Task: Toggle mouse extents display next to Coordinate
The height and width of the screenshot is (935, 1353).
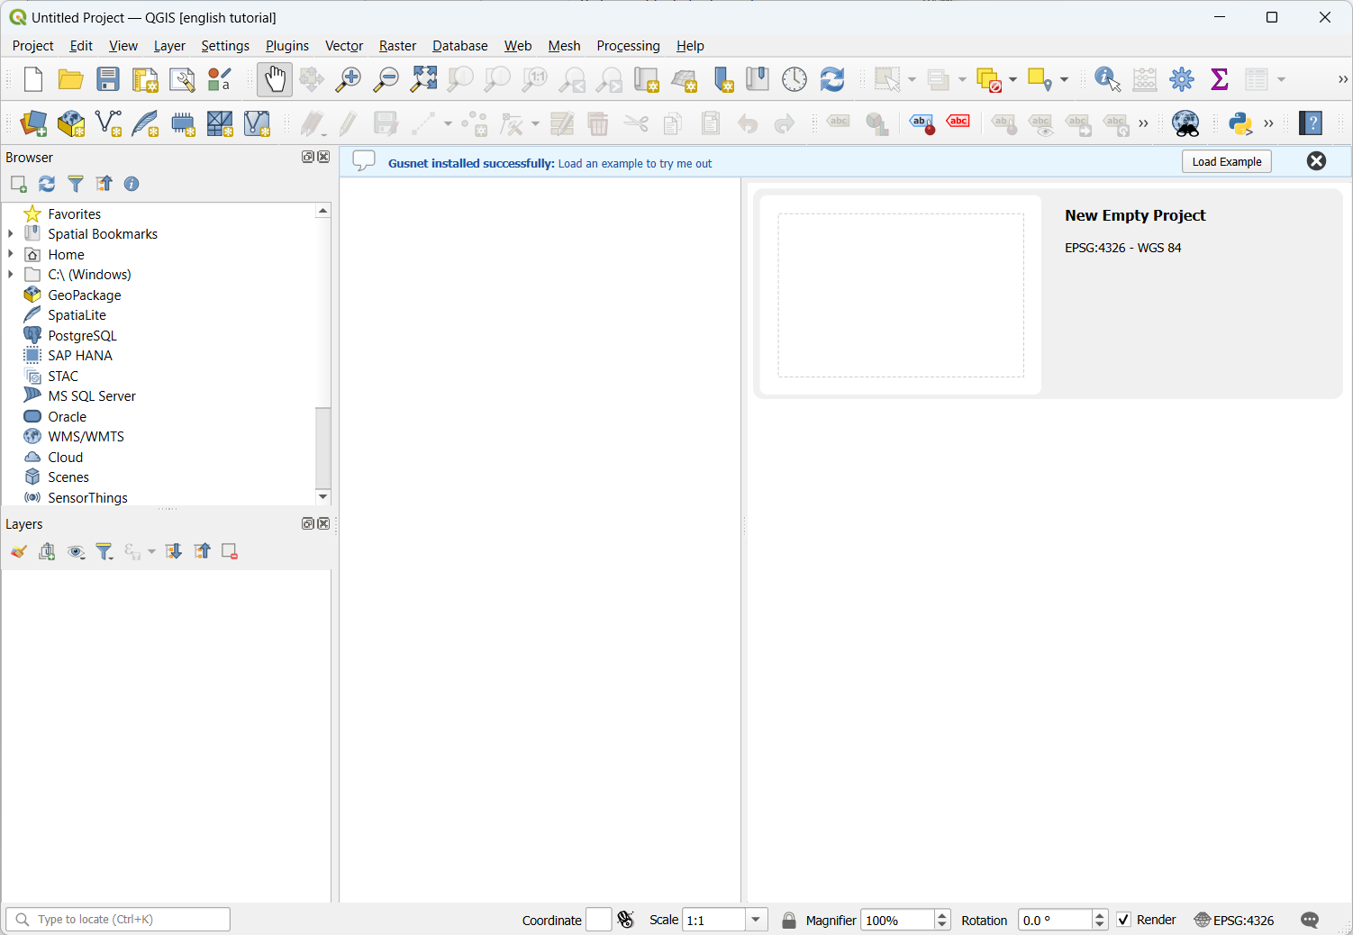Action: tap(626, 920)
